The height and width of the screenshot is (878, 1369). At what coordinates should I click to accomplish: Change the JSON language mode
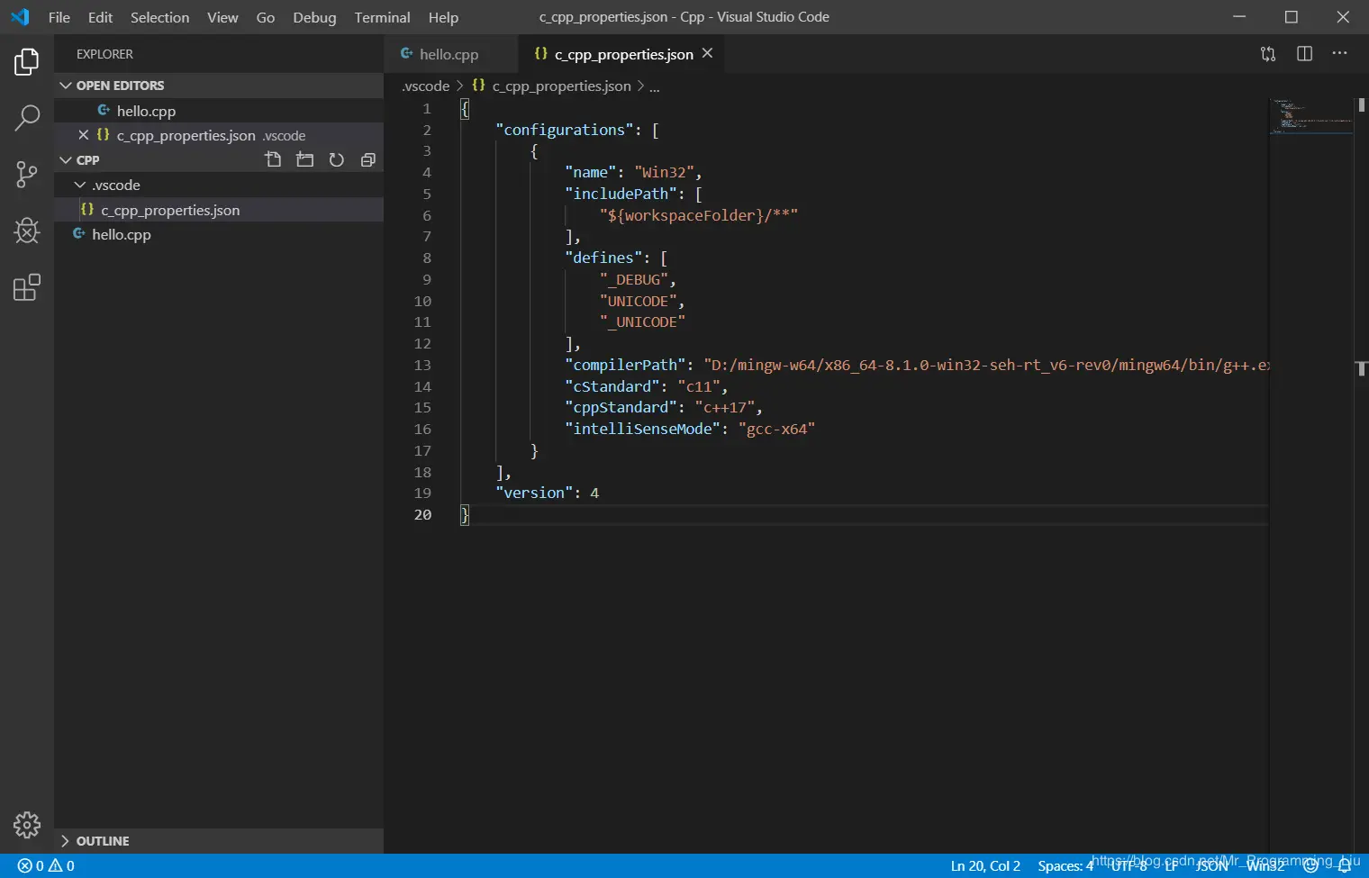[1212, 865]
